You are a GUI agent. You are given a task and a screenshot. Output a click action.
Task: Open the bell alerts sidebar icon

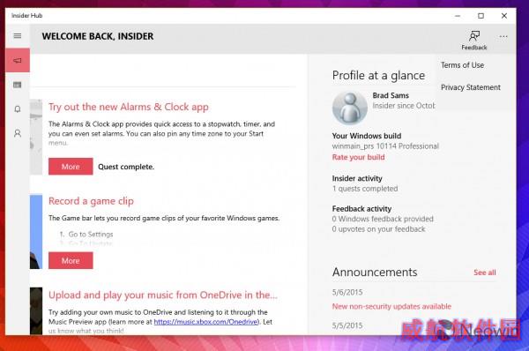coord(18,109)
